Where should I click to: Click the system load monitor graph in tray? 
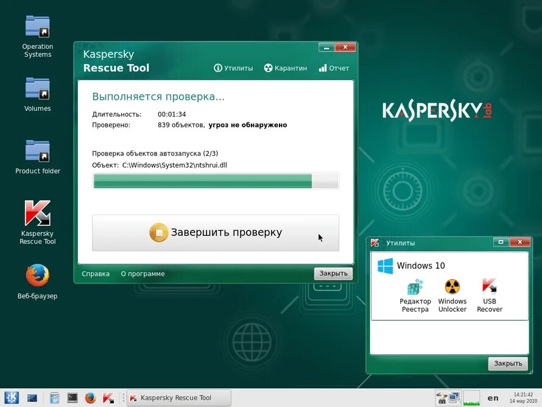click(x=471, y=398)
